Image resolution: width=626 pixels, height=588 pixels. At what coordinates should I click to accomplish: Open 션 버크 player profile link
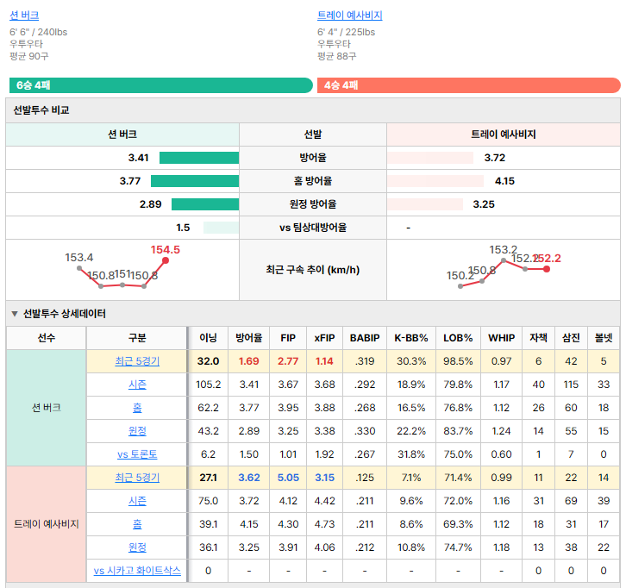(x=24, y=16)
